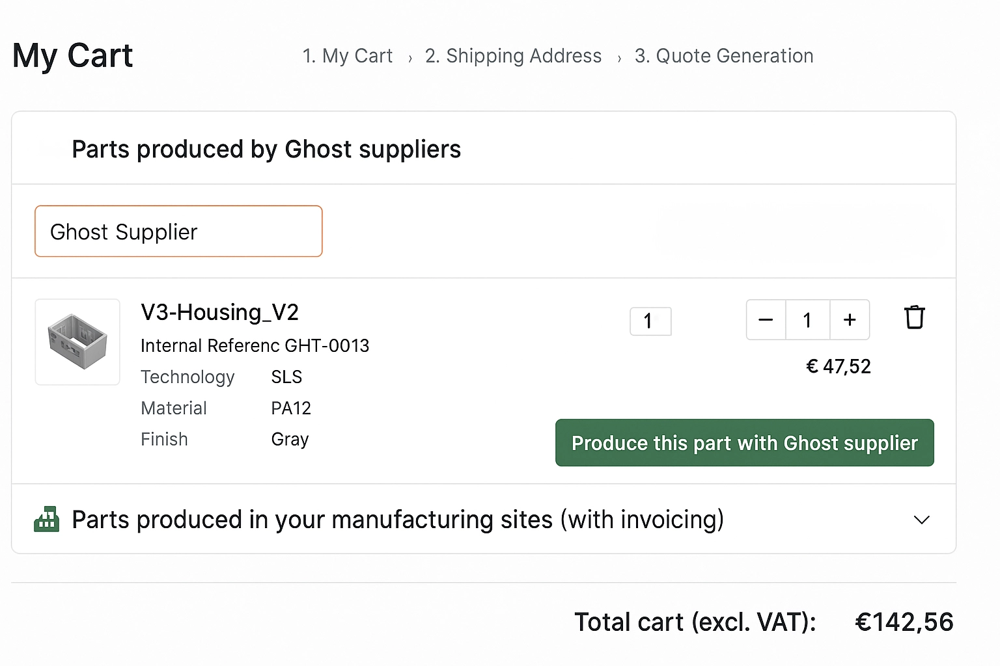Increase quantity with the plus button

[850, 320]
